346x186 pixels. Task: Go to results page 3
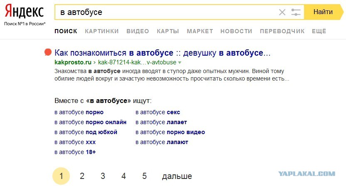(x=103, y=176)
